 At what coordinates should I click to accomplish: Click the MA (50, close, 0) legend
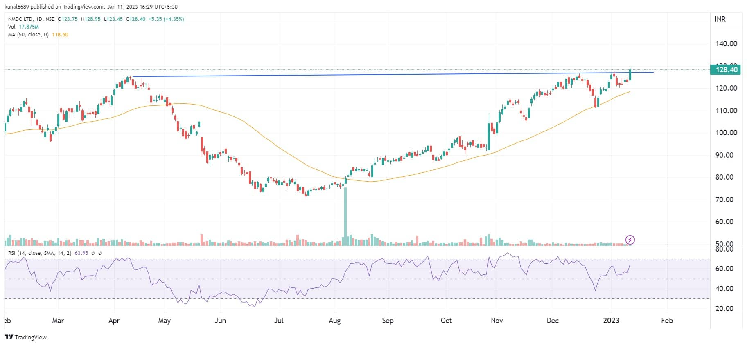point(28,35)
